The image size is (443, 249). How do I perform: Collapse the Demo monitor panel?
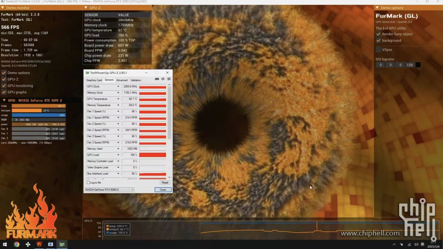point(3,8)
